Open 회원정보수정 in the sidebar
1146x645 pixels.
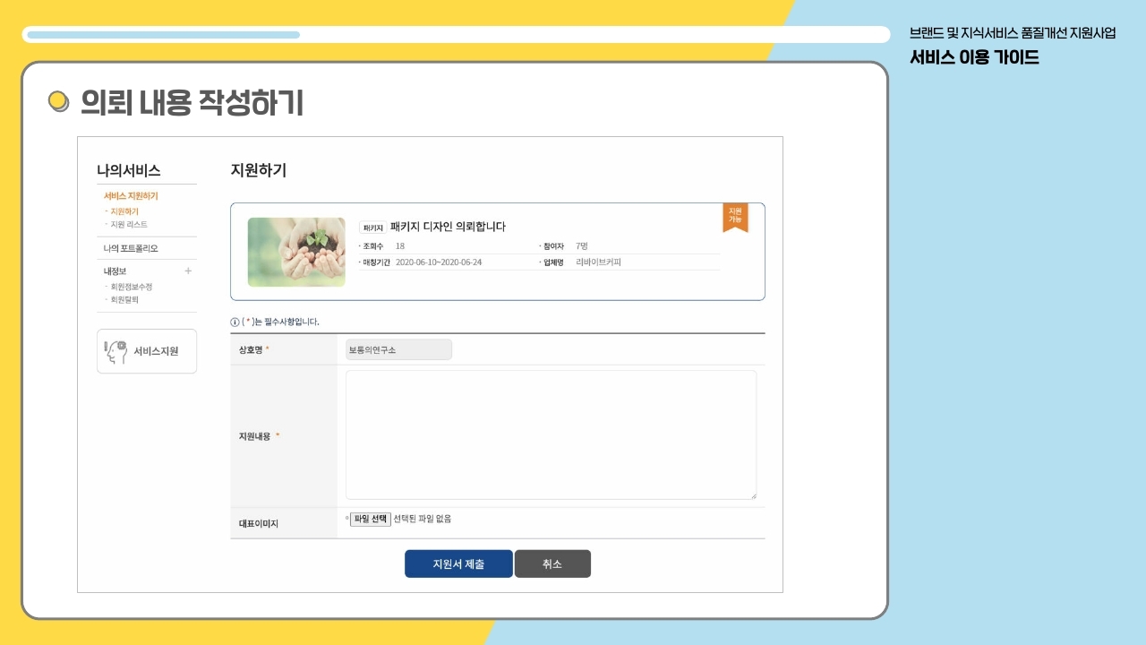click(x=131, y=287)
